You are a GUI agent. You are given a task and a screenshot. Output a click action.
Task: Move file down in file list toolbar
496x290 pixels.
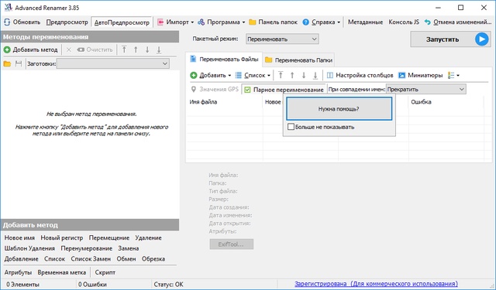[304, 75]
